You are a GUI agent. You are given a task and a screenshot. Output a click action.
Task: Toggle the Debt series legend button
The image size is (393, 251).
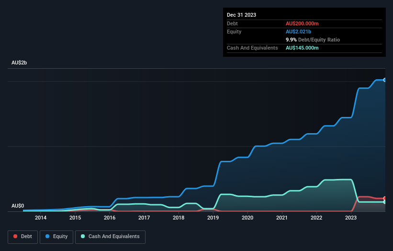tap(23, 237)
